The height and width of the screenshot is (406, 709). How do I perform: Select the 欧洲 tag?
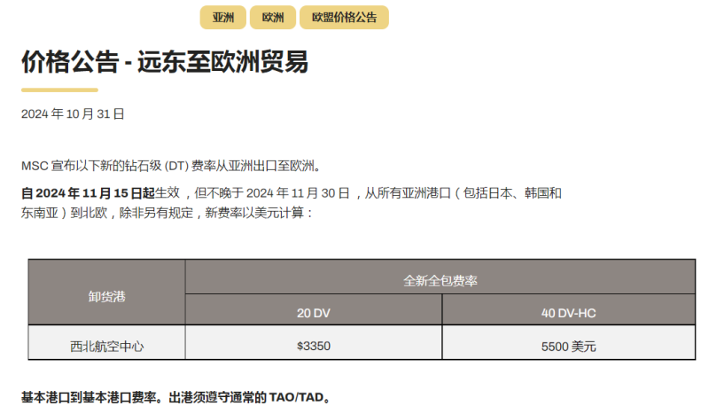coord(273,18)
